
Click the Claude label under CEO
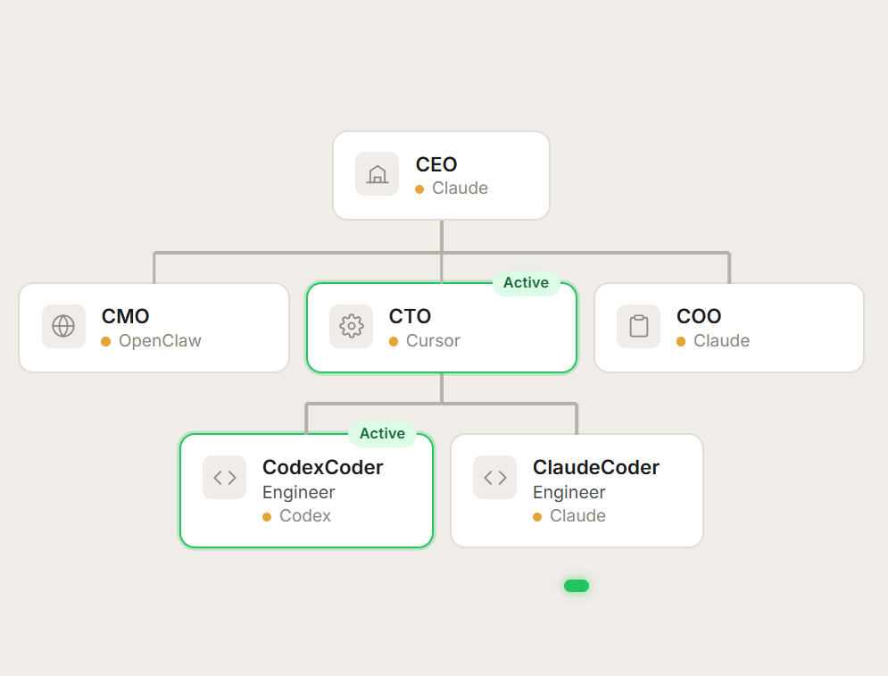(460, 188)
